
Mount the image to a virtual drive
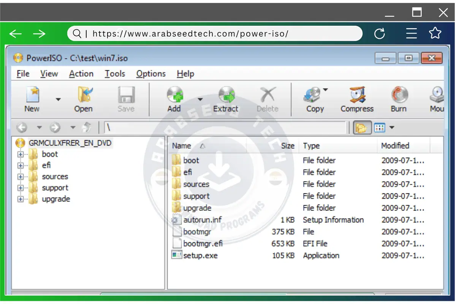click(x=436, y=99)
